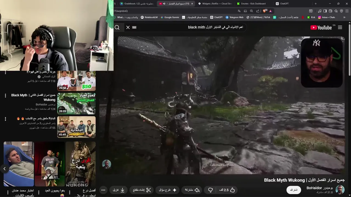Play the البداية ملحق ياسر 45:49 thumbnail

pos(77,127)
